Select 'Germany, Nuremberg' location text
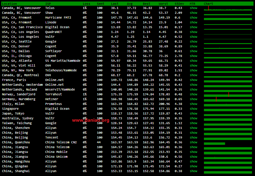 tap(19, 99)
